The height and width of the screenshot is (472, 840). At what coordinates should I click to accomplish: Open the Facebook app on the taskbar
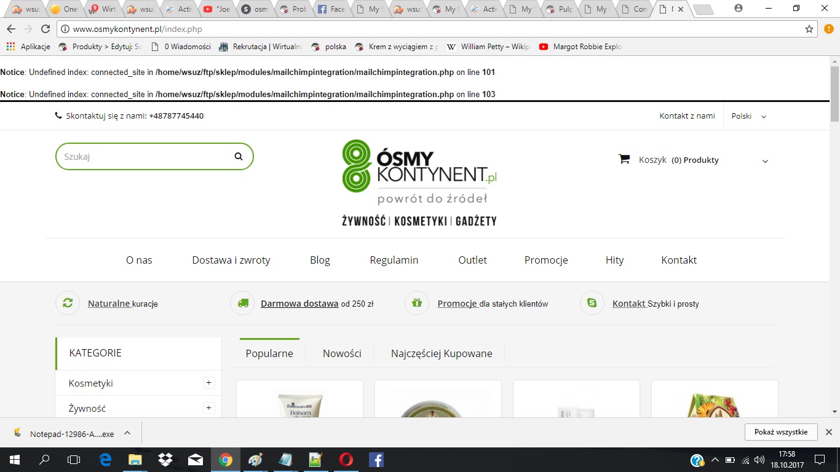[x=376, y=460]
